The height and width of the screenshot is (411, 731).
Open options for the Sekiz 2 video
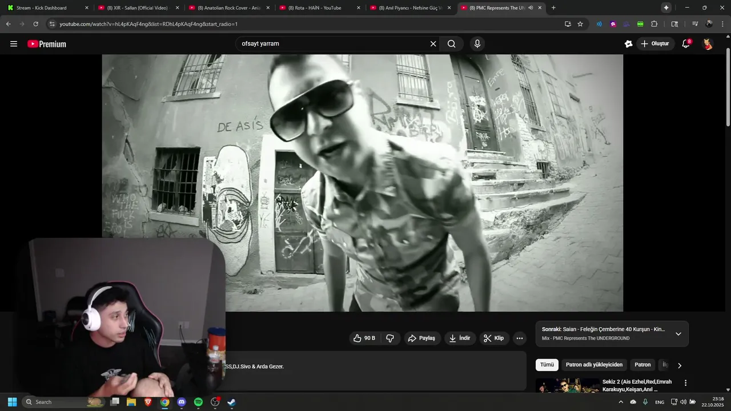tap(685, 383)
